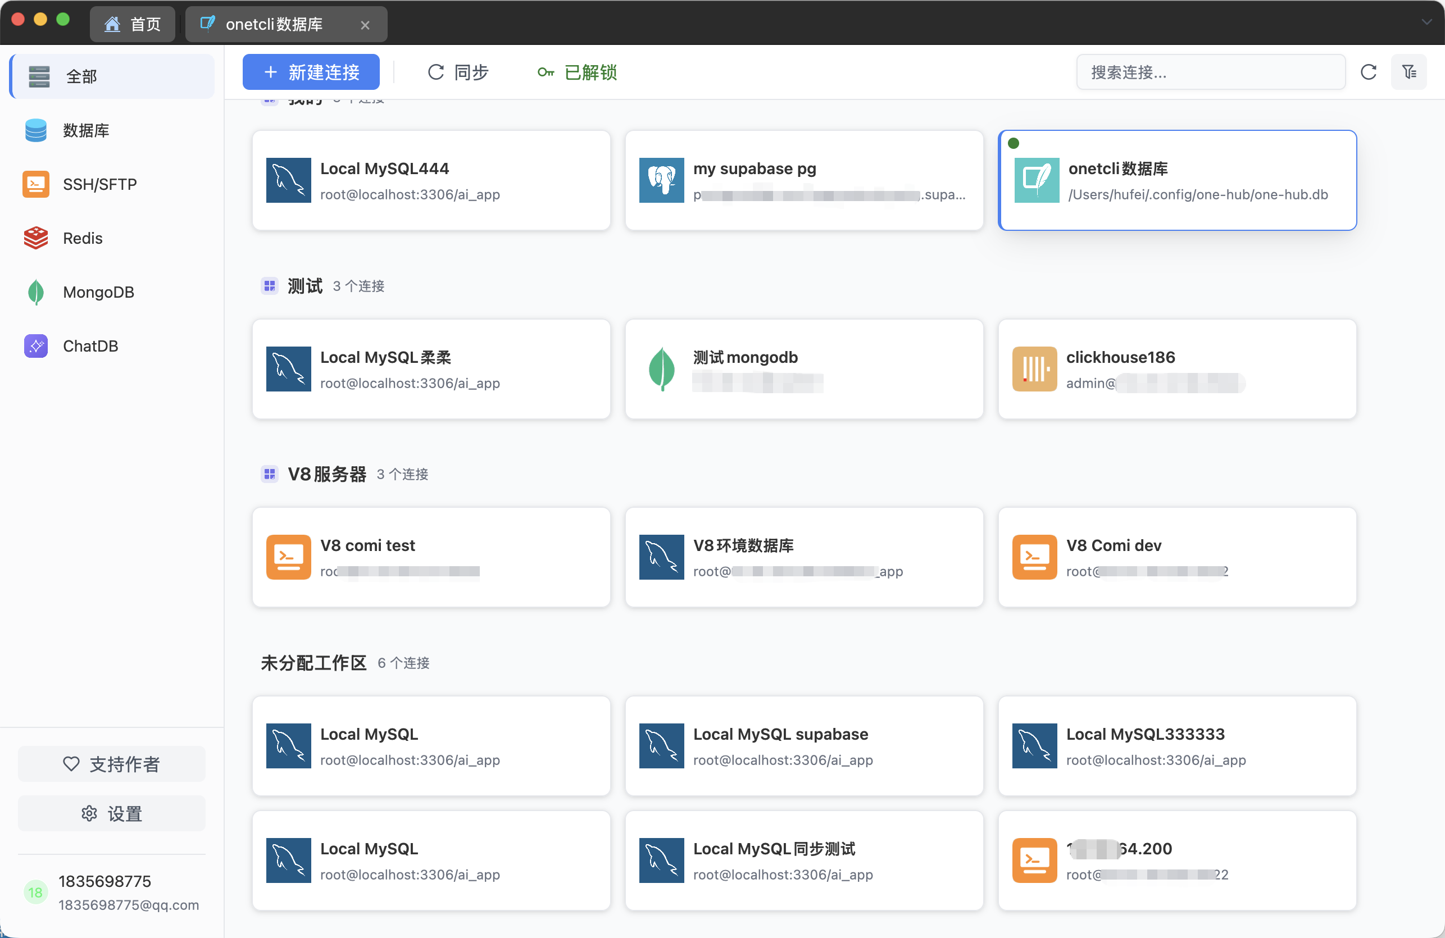Click the grid icon beside V8 服务器

[269, 474]
